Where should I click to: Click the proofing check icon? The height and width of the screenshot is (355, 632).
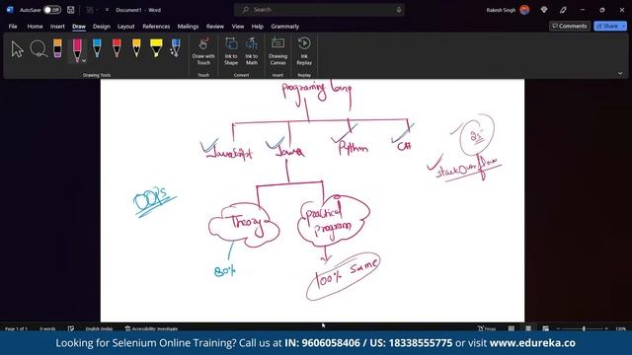pyautogui.click(x=71, y=328)
